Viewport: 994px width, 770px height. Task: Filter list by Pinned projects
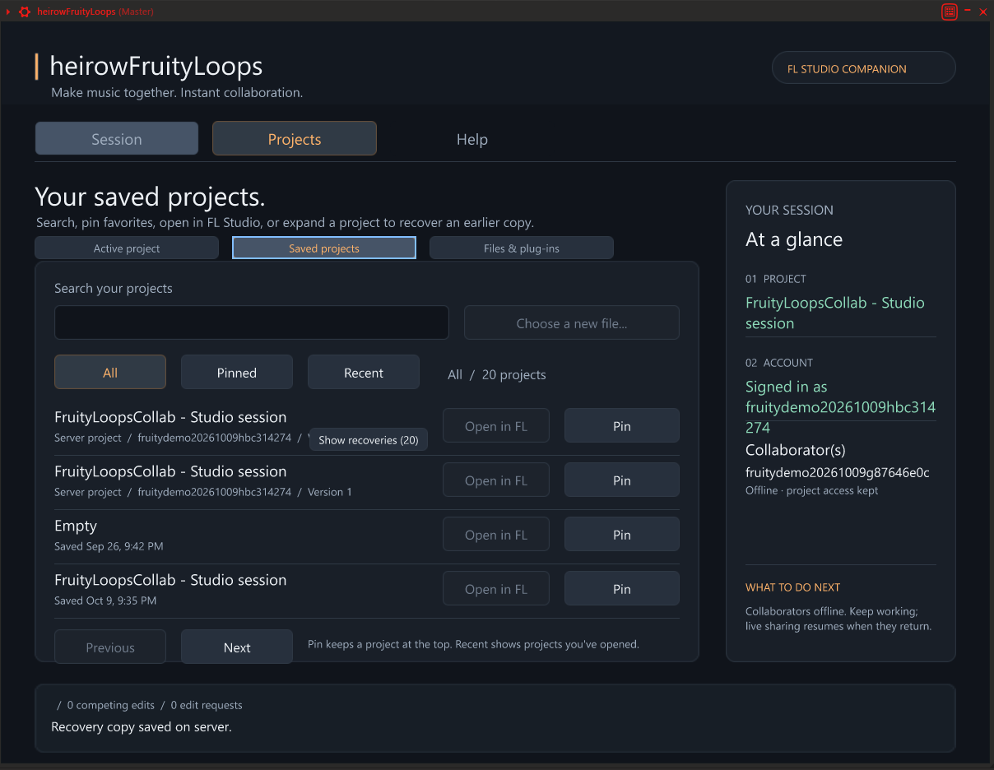[x=237, y=372]
